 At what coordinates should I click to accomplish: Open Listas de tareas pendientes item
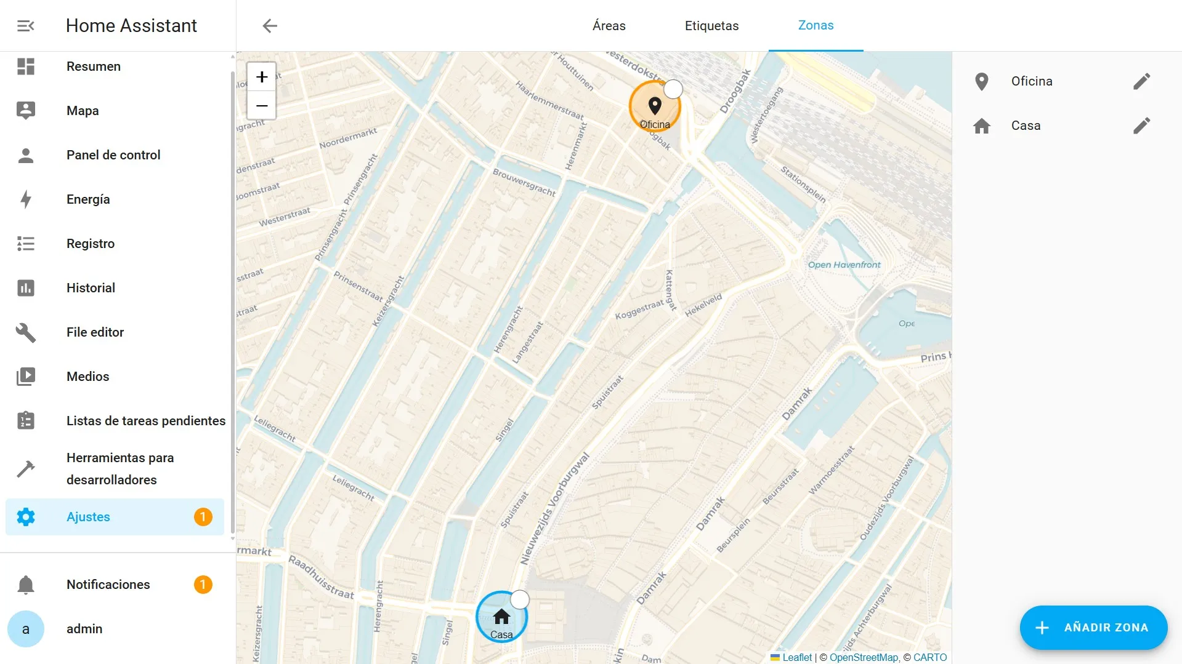(115, 421)
